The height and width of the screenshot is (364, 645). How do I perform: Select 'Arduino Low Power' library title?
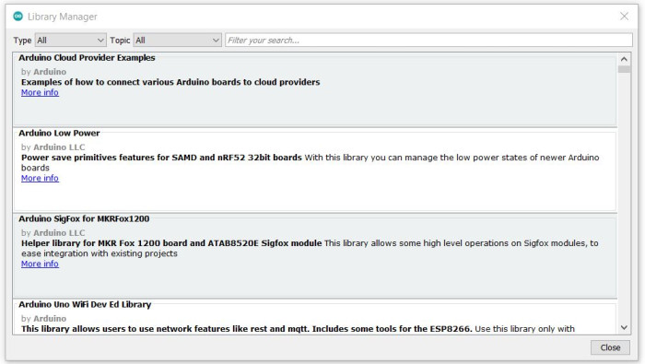59,134
